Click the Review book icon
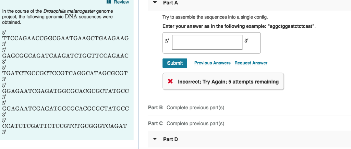 tap(109, 2)
